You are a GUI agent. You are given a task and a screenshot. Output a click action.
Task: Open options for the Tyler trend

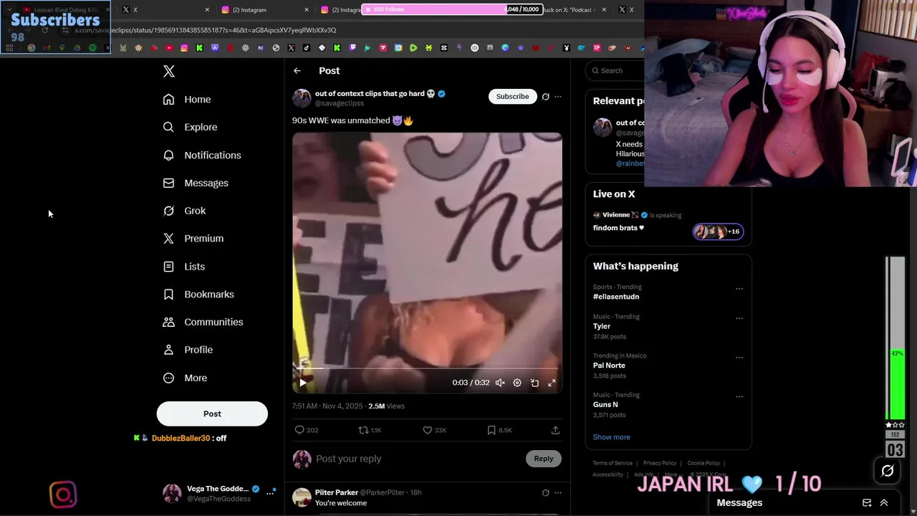click(739, 318)
